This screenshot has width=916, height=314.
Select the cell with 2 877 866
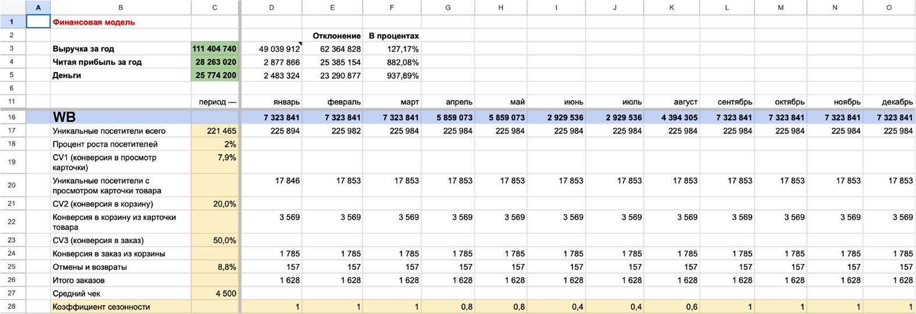[x=272, y=62]
